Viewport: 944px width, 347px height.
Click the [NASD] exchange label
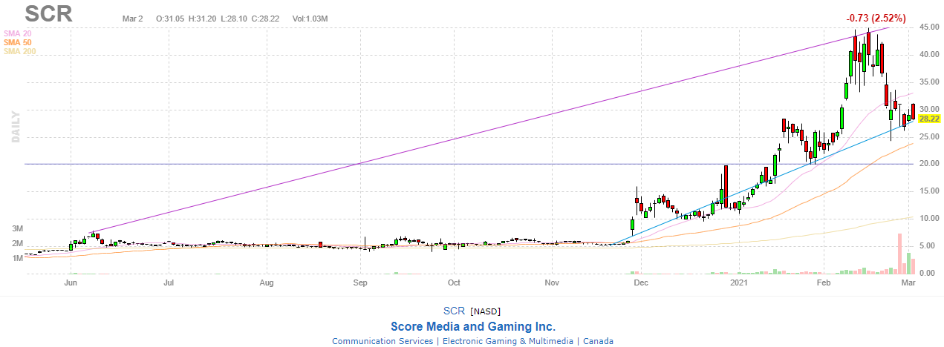(485, 311)
